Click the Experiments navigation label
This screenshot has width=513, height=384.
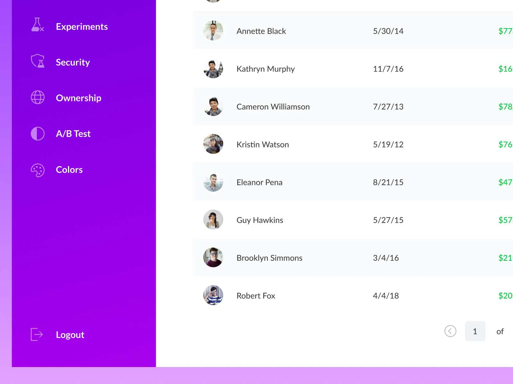82,27
